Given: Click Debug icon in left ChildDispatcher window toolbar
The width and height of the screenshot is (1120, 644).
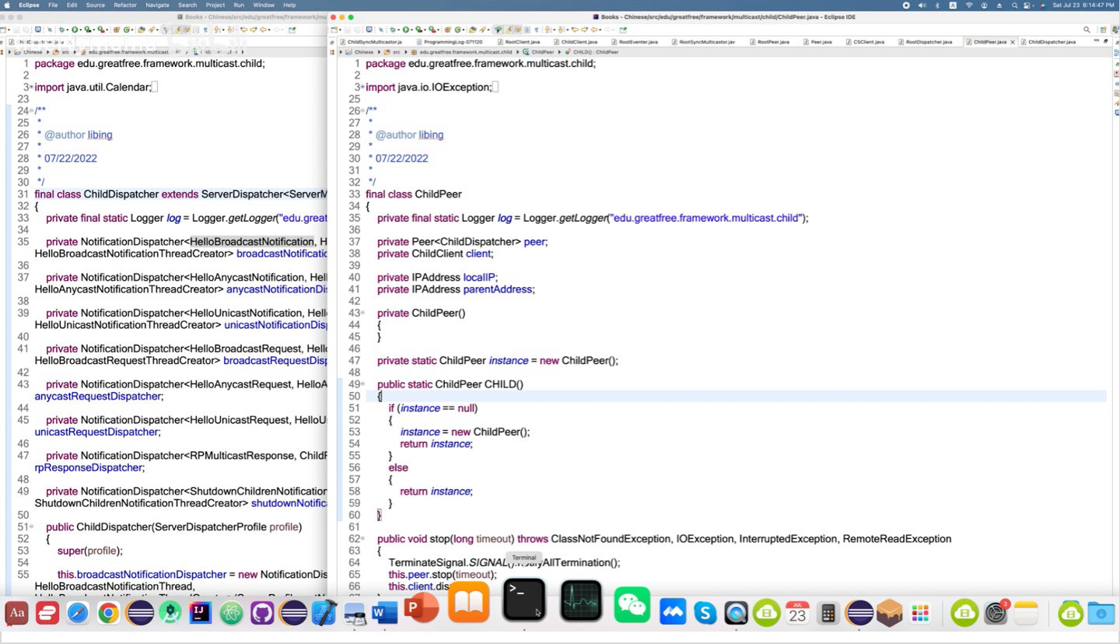Looking at the screenshot, I should point(61,30).
